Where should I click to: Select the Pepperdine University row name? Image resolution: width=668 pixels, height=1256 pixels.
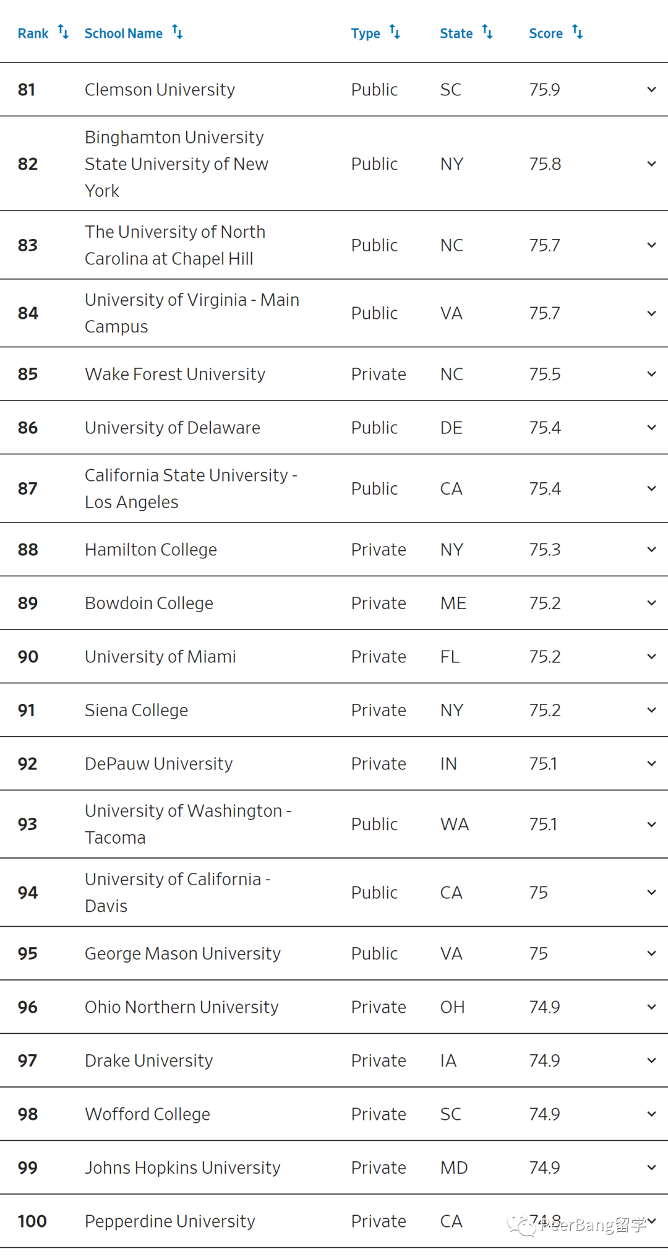[169, 1221]
